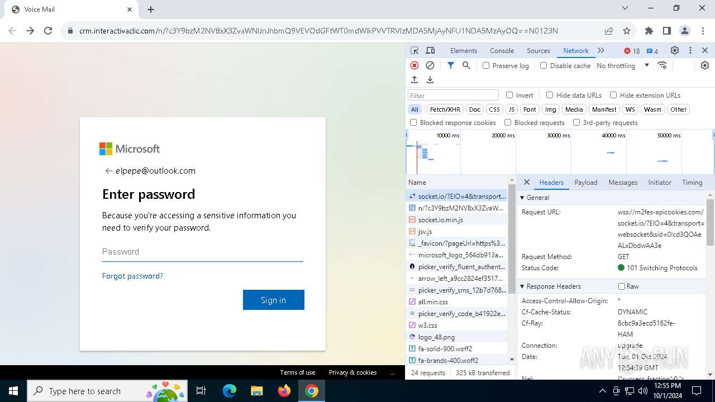The image size is (715, 402).
Task: Switch to Elements tab
Action: 464,50
